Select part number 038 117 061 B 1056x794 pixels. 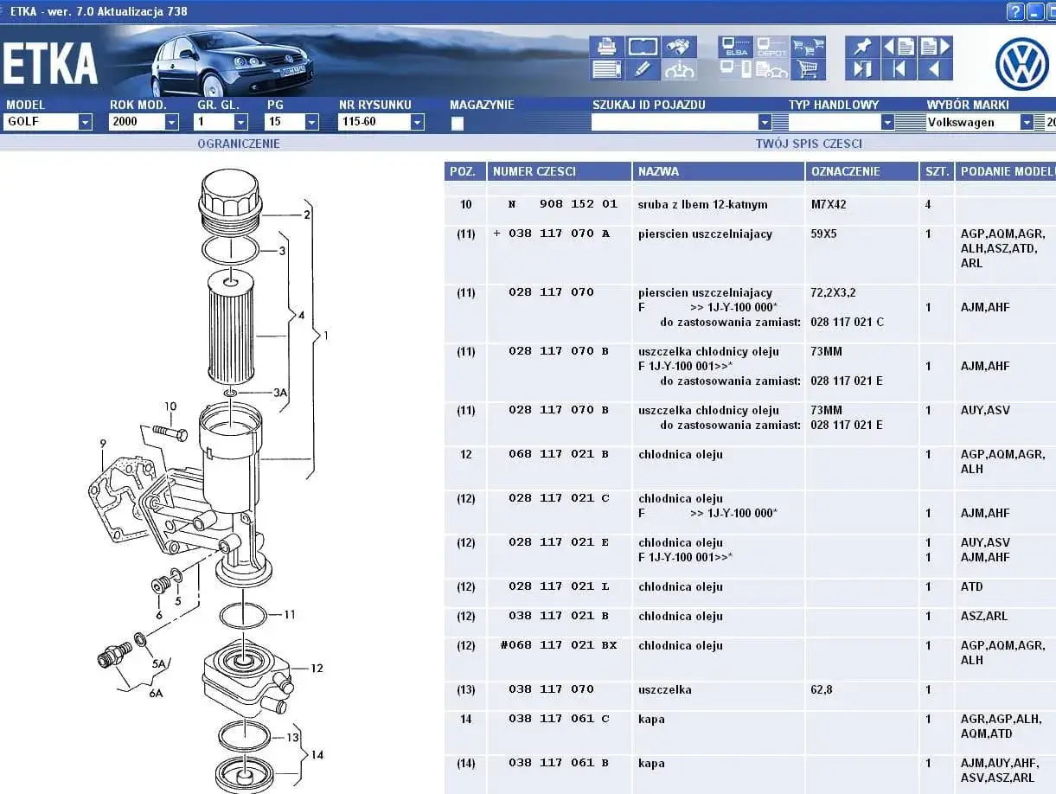pyautogui.click(x=559, y=763)
